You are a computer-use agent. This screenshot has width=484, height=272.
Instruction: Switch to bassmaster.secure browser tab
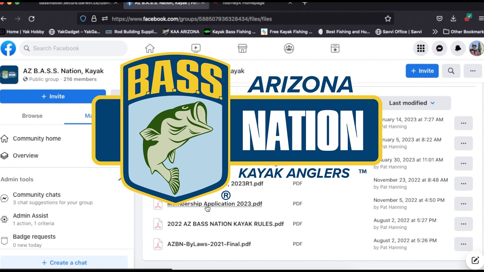pos(78,3)
